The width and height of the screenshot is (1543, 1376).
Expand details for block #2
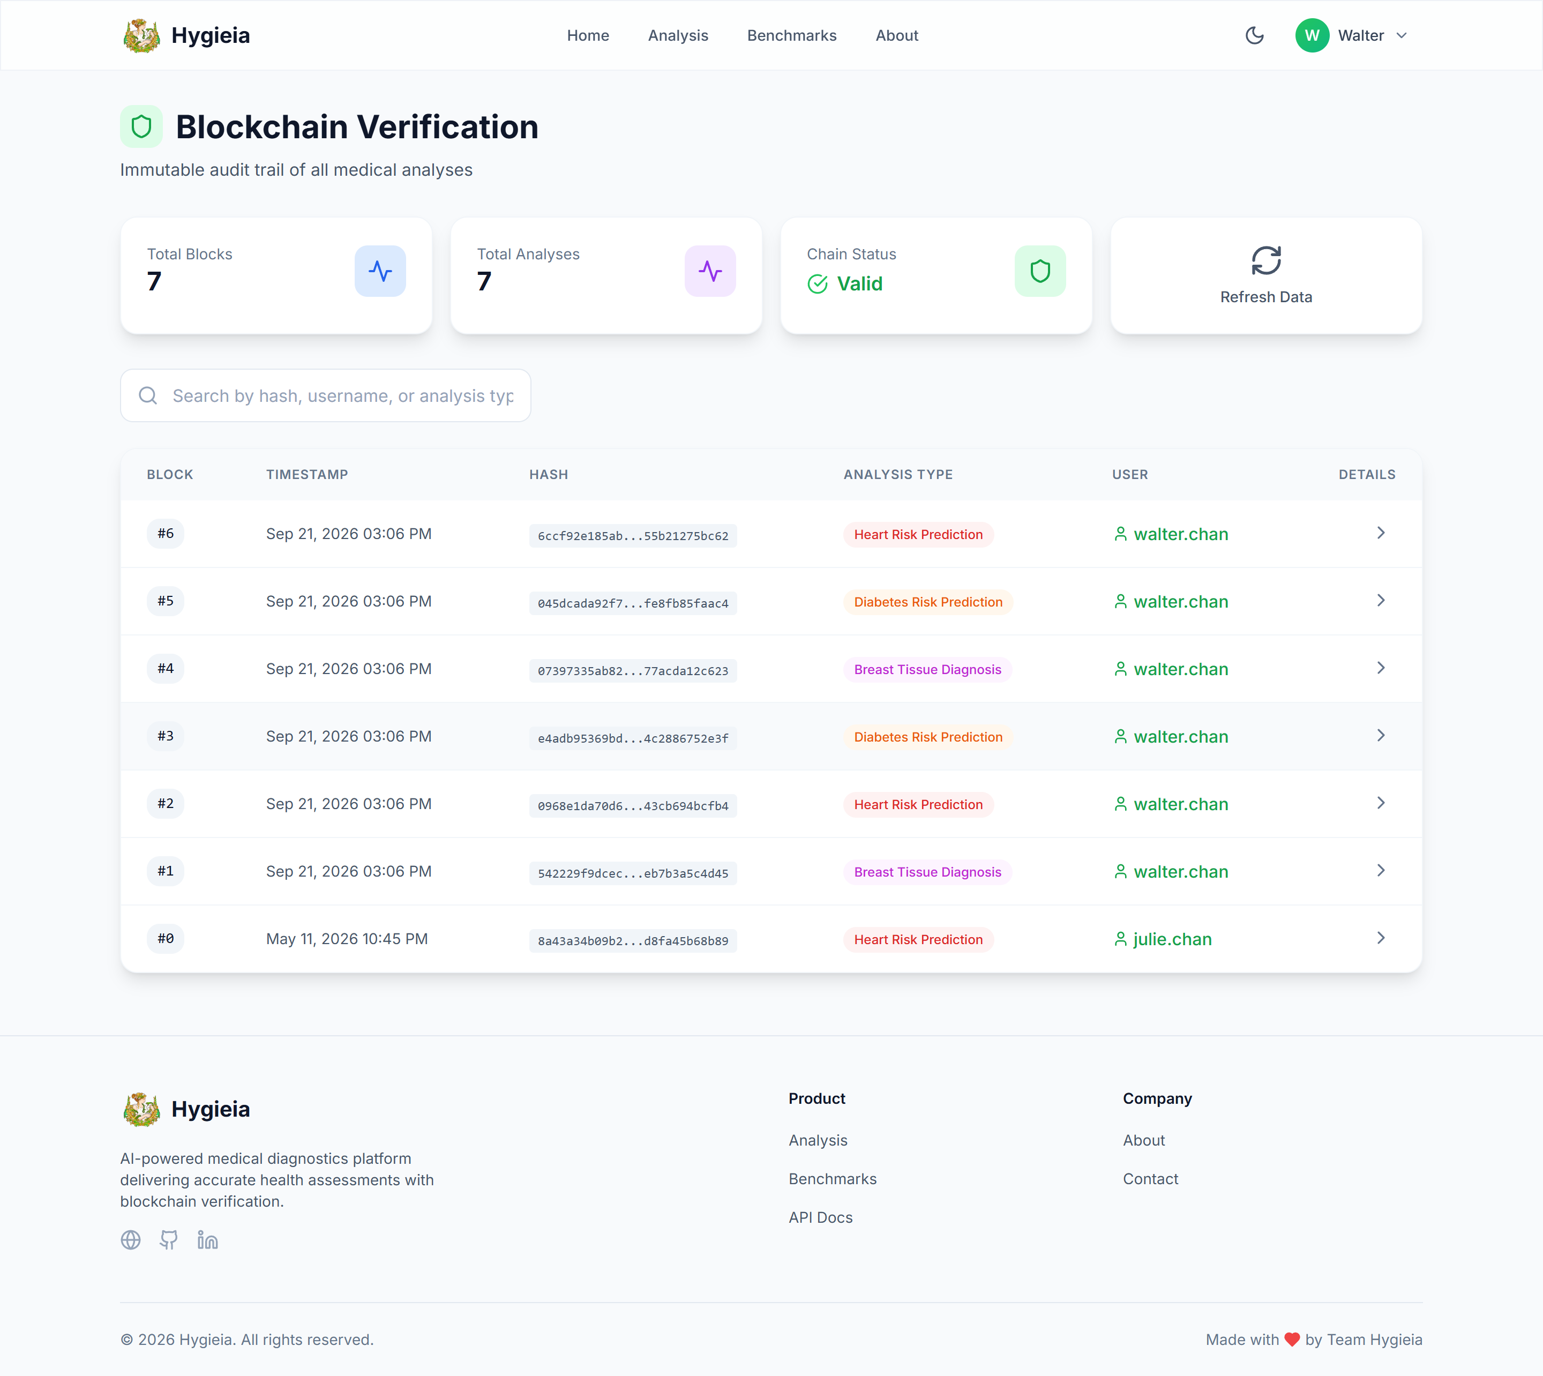pyautogui.click(x=1381, y=803)
